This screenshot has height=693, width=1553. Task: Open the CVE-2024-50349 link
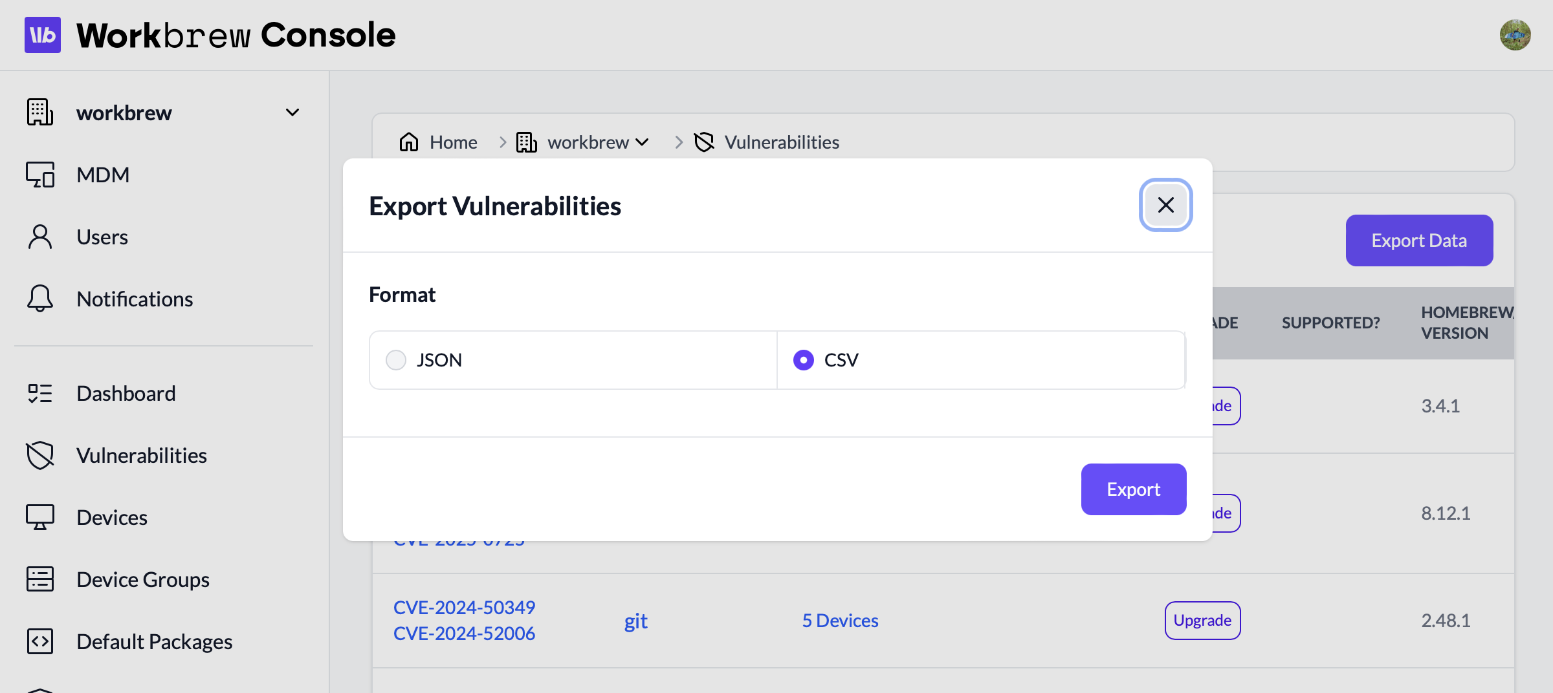464,607
